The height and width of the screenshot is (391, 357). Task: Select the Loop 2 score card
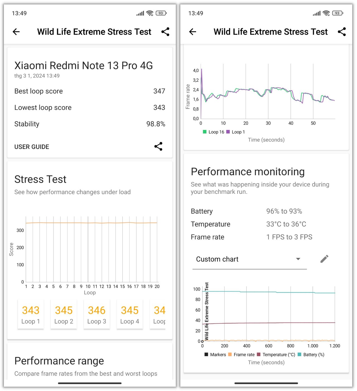[64, 314]
